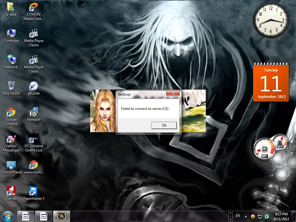Open the hamachi desktop shortcut

coord(34,113)
